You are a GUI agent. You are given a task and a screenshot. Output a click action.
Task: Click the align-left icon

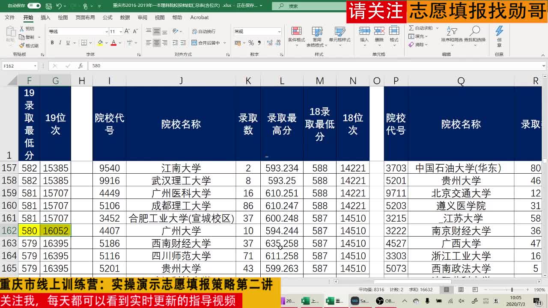pos(149,43)
